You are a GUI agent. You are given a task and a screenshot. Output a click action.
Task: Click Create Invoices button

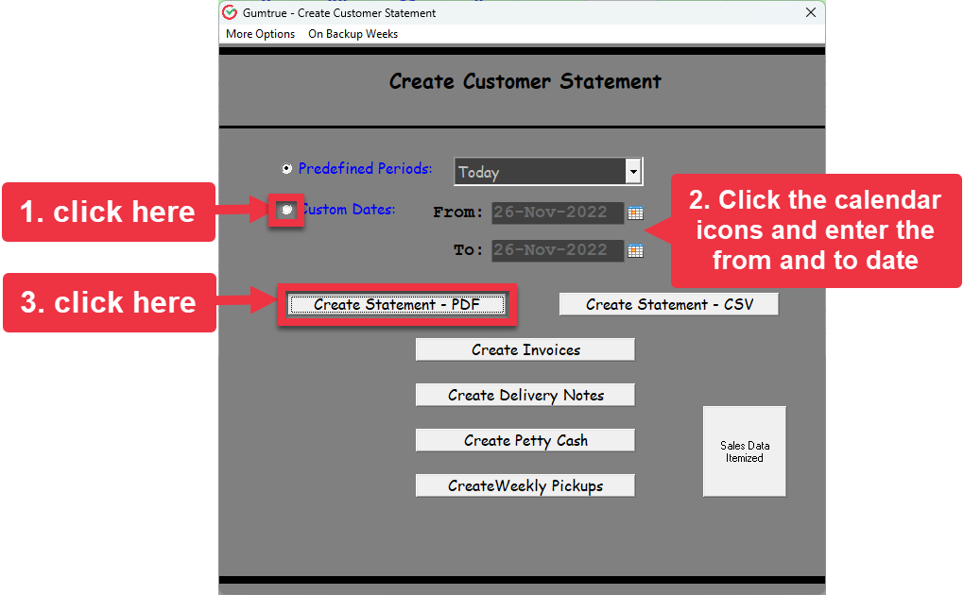tap(525, 349)
